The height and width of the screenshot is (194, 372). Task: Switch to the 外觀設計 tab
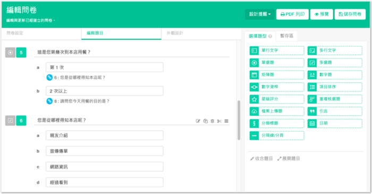201,33
